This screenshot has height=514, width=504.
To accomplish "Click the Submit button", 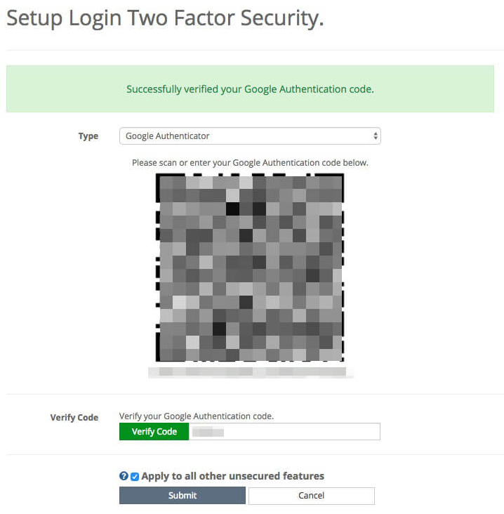I will coord(183,495).
